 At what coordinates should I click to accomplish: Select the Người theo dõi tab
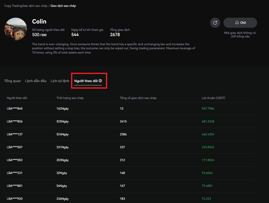click(x=86, y=81)
